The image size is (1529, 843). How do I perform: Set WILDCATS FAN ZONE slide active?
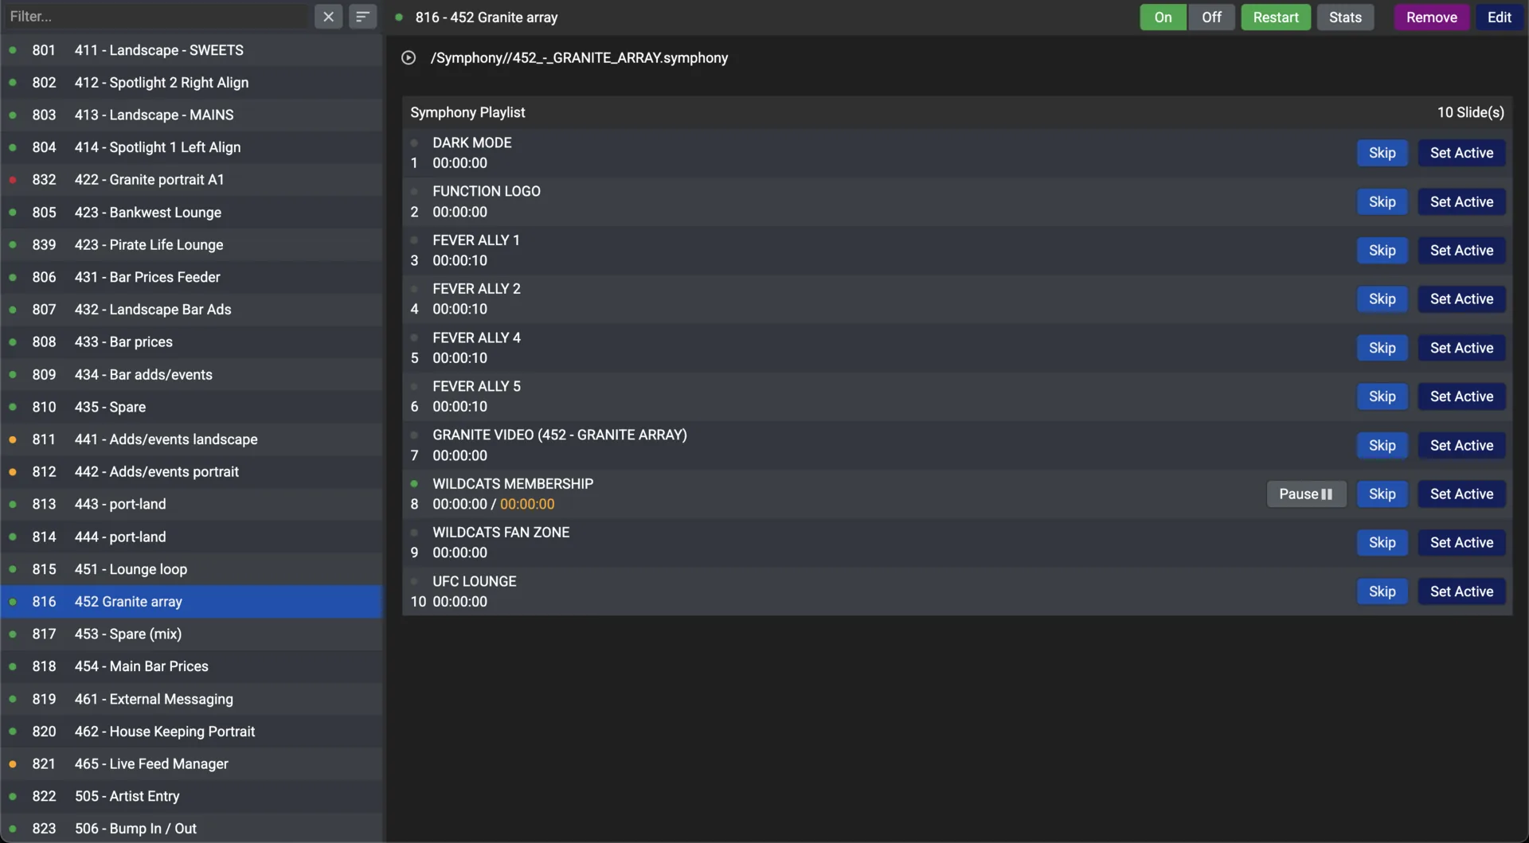coord(1461,542)
